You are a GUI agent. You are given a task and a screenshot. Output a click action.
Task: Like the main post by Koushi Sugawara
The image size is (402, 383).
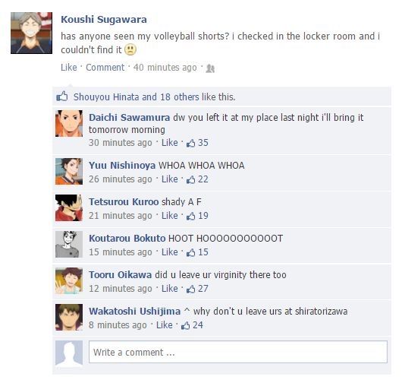[x=69, y=68]
